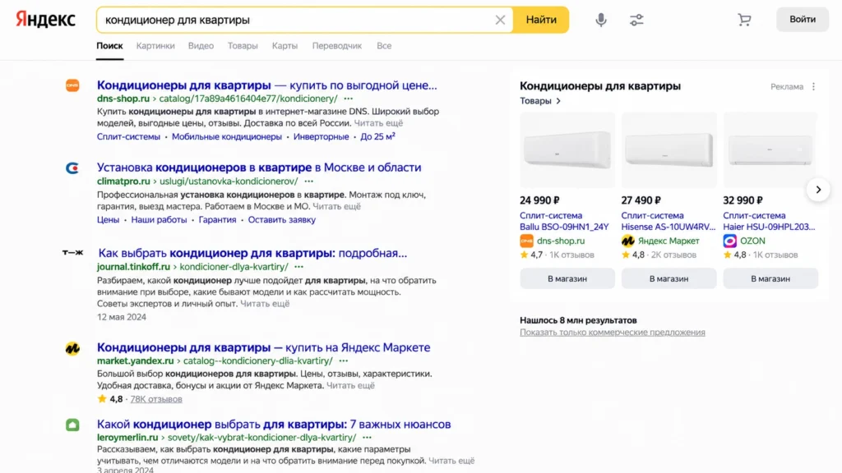Click В магазин under Haier split-system

[x=770, y=279]
